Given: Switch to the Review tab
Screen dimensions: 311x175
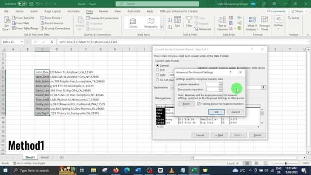Looking at the screenshot, I should click(x=104, y=11).
